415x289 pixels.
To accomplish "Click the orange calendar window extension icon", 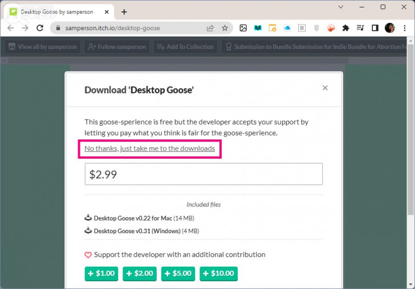I will (x=272, y=28).
